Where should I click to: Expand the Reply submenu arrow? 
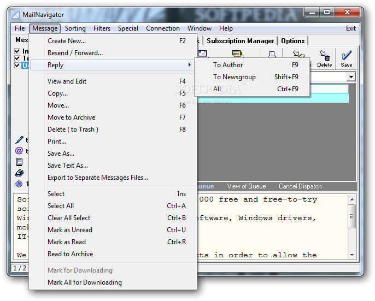click(189, 65)
